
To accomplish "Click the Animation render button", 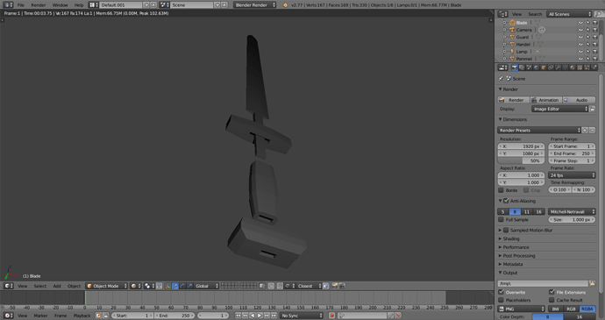I will tap(546, 100).
